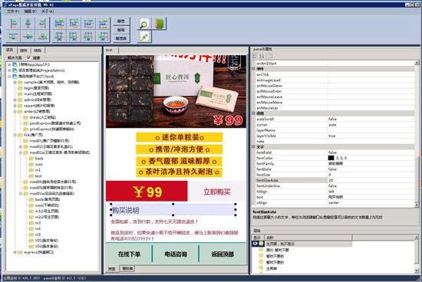Click the property pages icon in properties toolbar
Screen dimensions: 422x282
coord(270,56)
